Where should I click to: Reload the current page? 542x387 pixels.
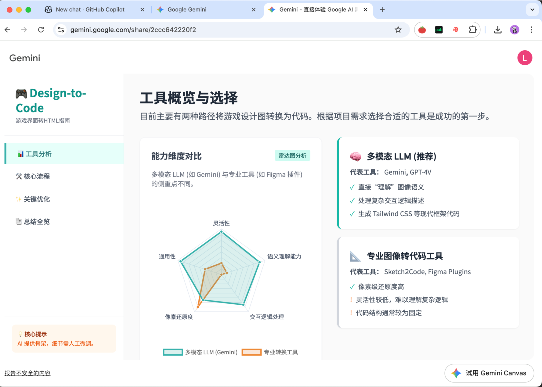click(x=41, y=30)
